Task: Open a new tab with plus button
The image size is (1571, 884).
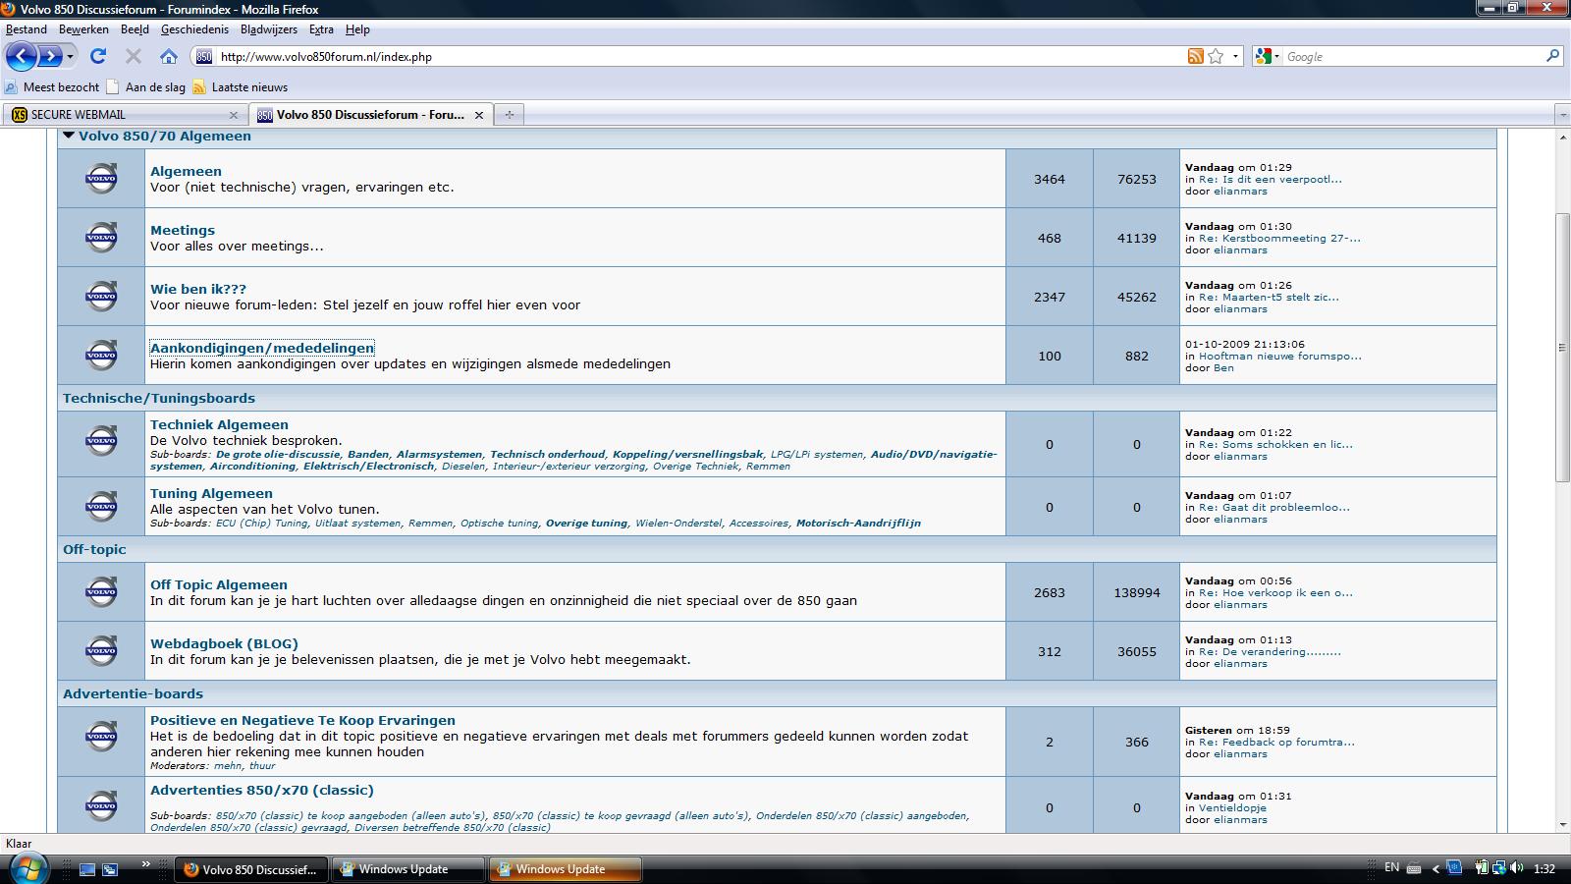Action: [509, 115]
